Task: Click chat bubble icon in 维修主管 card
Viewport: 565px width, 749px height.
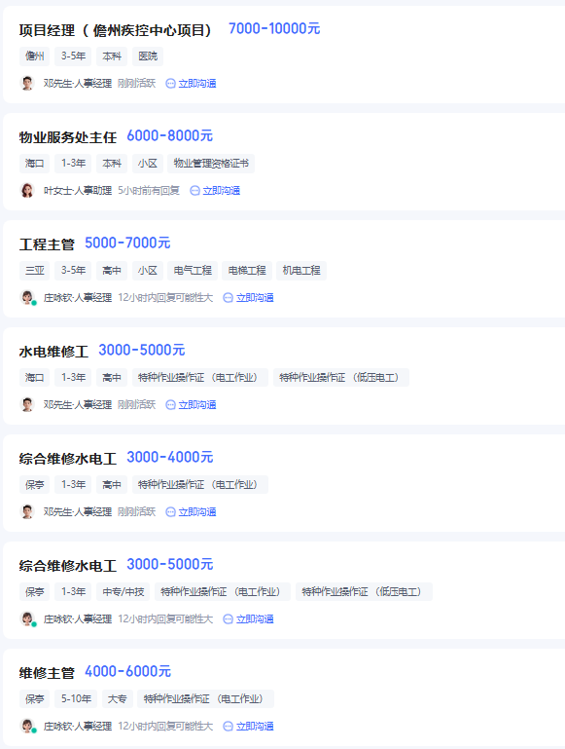Action: 228,726
